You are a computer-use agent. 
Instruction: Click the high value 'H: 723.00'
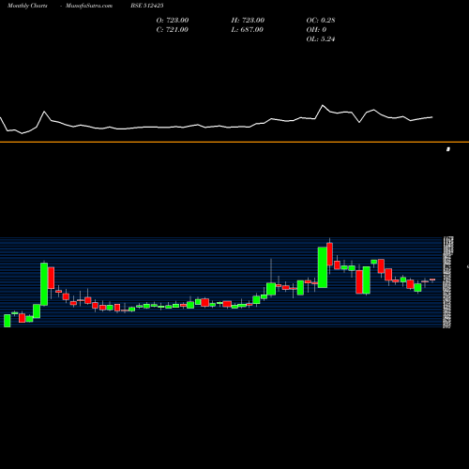pyautogui.click(x=248, y=21)
